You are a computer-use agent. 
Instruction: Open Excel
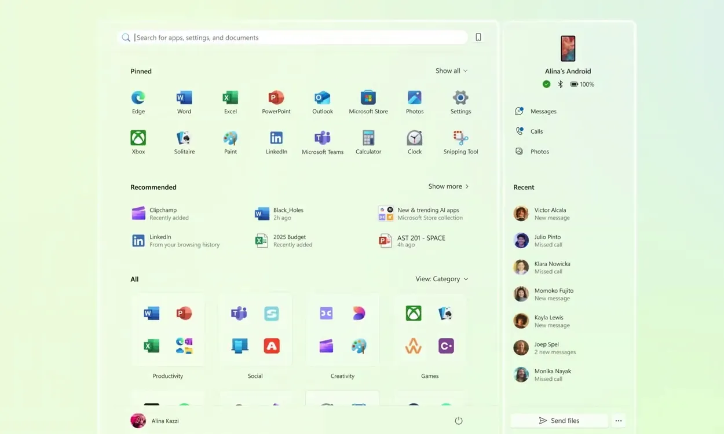(230, 98)
